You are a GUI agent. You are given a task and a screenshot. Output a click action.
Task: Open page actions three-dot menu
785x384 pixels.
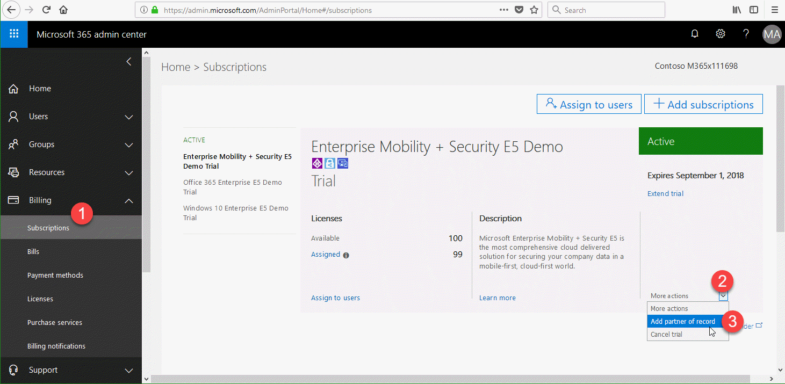click(504, 10)
